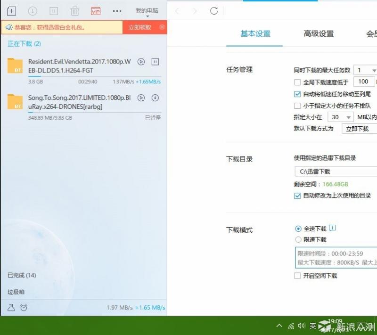Pause the Resident.Evil.Vendetta download
This screenshot has height=335, width=377.
[155, 62]
